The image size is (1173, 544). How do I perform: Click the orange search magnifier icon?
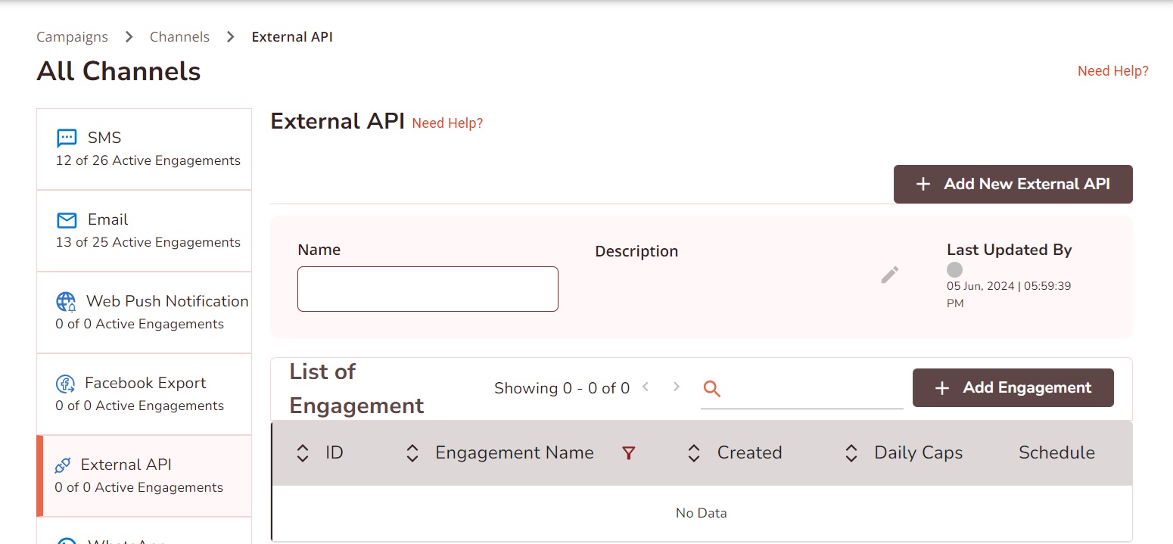(x=711, y=389)
